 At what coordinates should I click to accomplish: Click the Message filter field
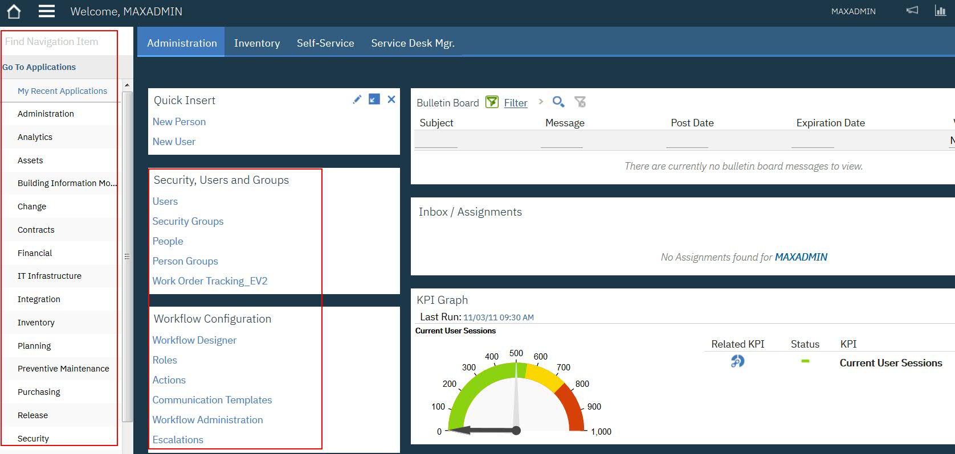click(562, 141)
